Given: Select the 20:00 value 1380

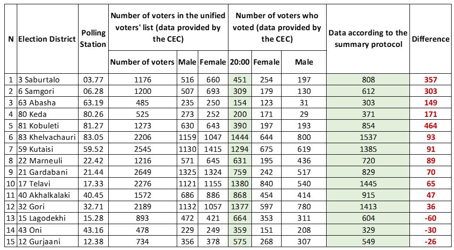Looking at the screenshot, I should (x=240, y=183).
